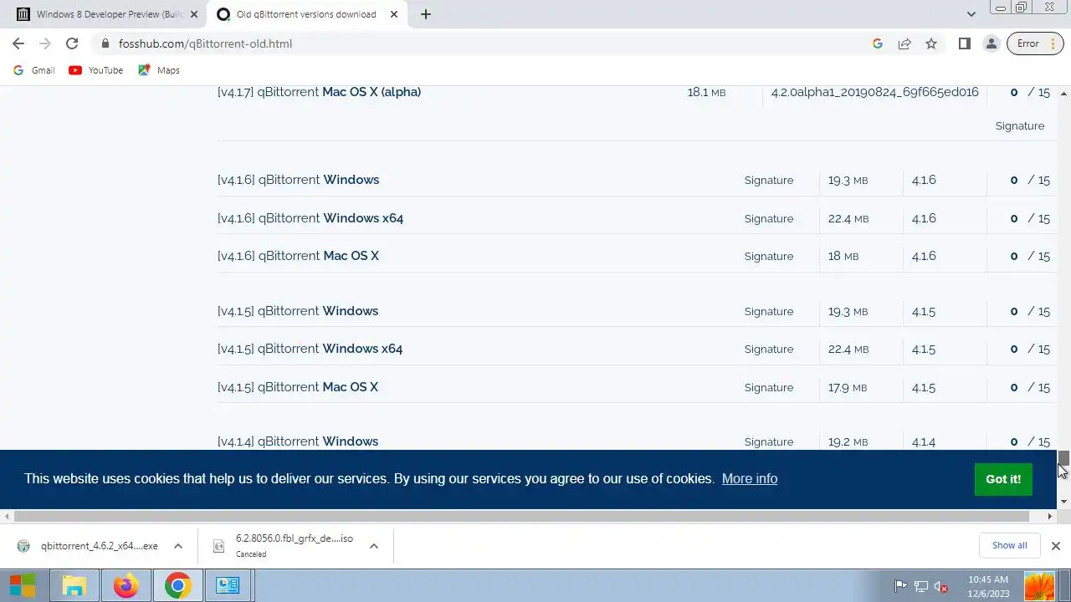This screenshot has height=602, width=1071.
Task: Show all downloads
Action: pos(1009,545)
